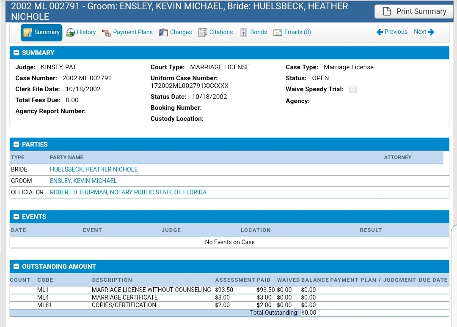Click the MARRIAGE CERTIFICATE description
This screenshot has height=327, width=457.
point(125,297)
